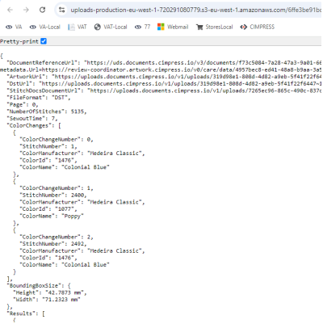Click the "SewoutTime": 7 line
The height and width of the screenshot is (324, 323).
pyautogui.click(x=32, y=119)
